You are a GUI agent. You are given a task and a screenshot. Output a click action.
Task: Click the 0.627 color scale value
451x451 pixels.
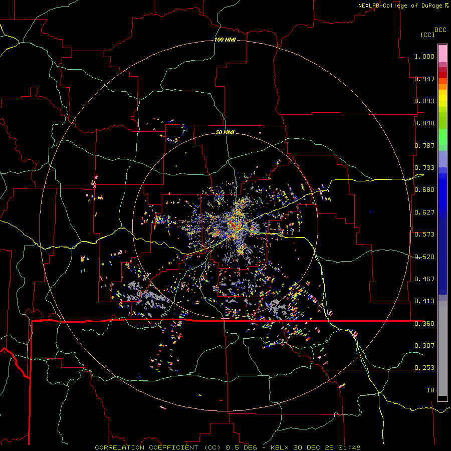point(424,212)
